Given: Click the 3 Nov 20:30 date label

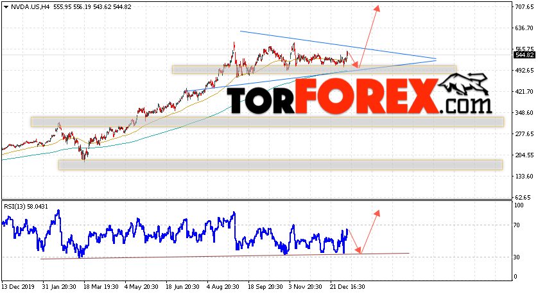Looking at the screenshot, I should click(306, 287).
